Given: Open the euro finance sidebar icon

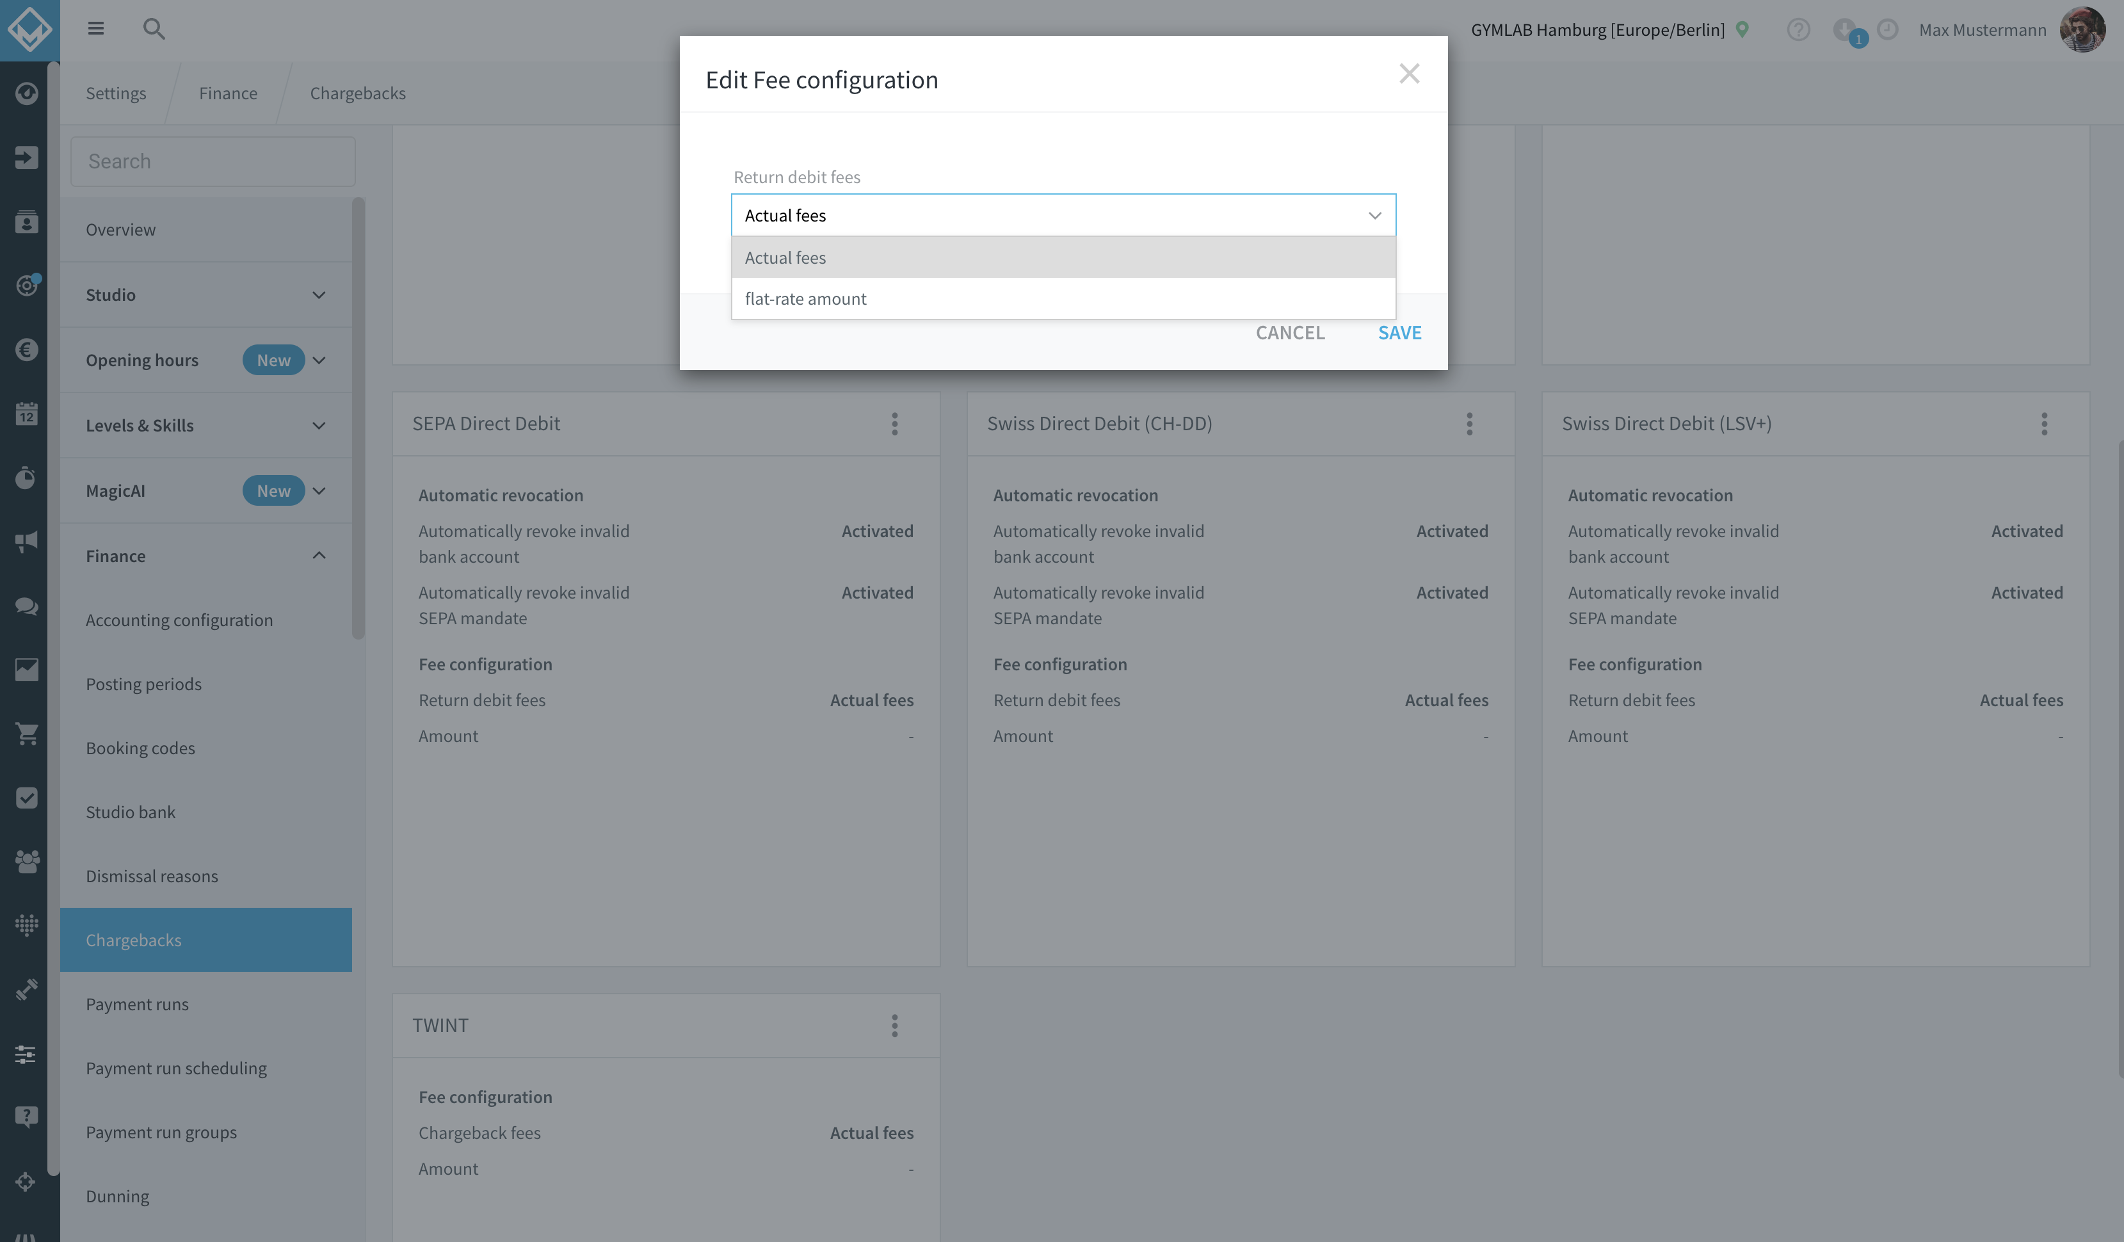Looking at the screenshot, I should [26, 350].
